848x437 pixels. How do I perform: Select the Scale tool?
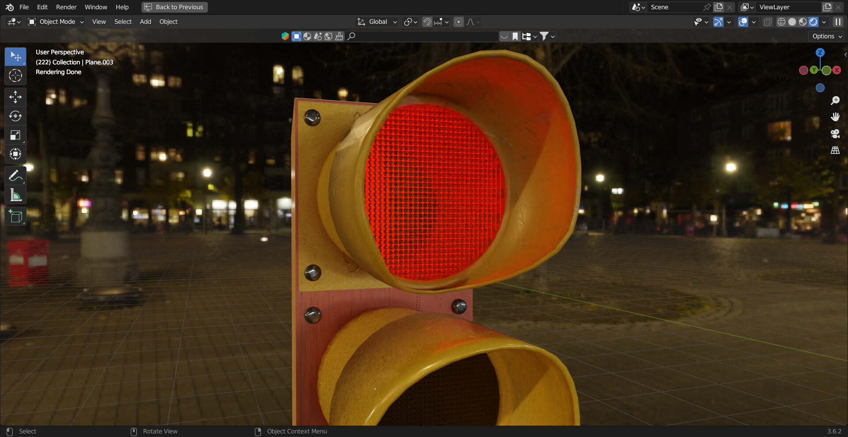(x=15, y=135)
